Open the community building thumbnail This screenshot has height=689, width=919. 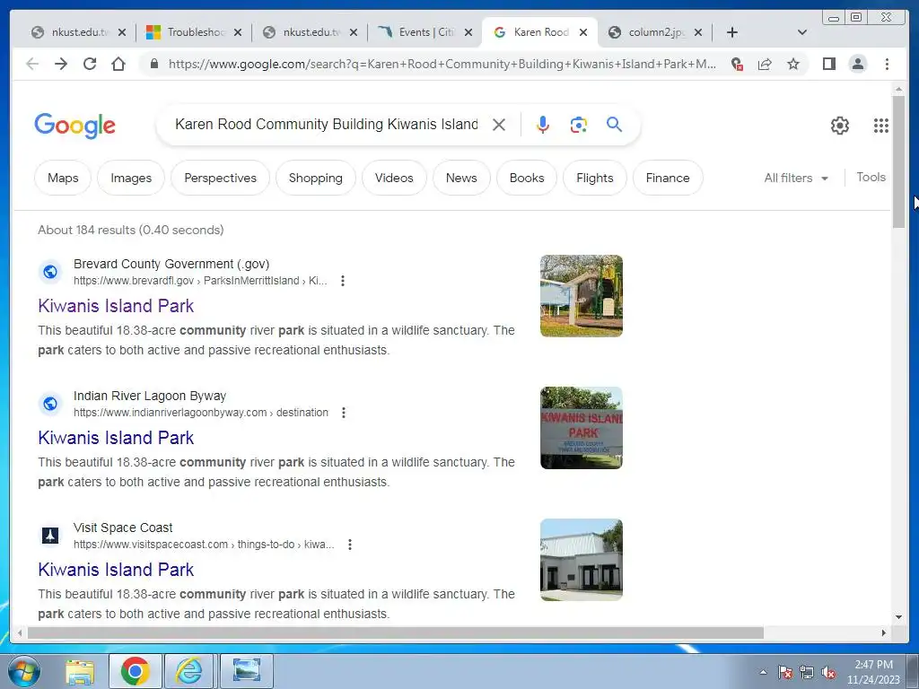581,560
